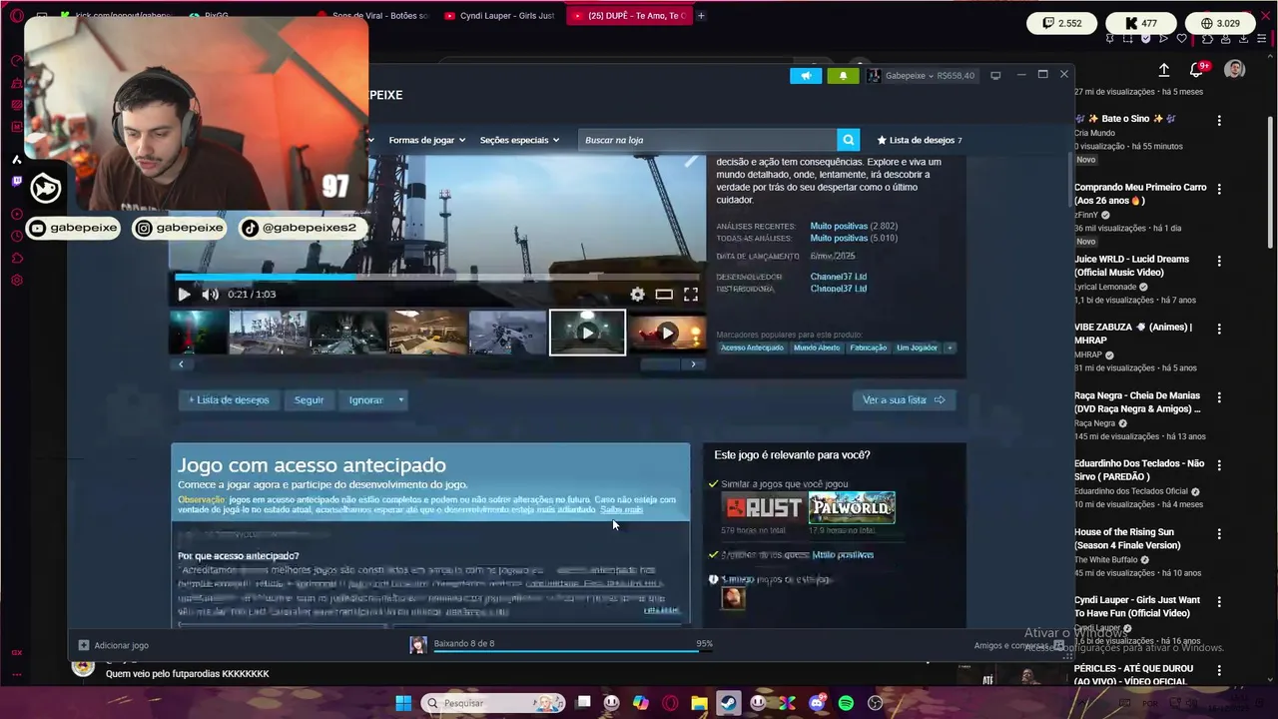Viewport: 1278px width, 719px height.
Task: Switch trailer to theater mode icon
Action: click(x=664, y=295)
